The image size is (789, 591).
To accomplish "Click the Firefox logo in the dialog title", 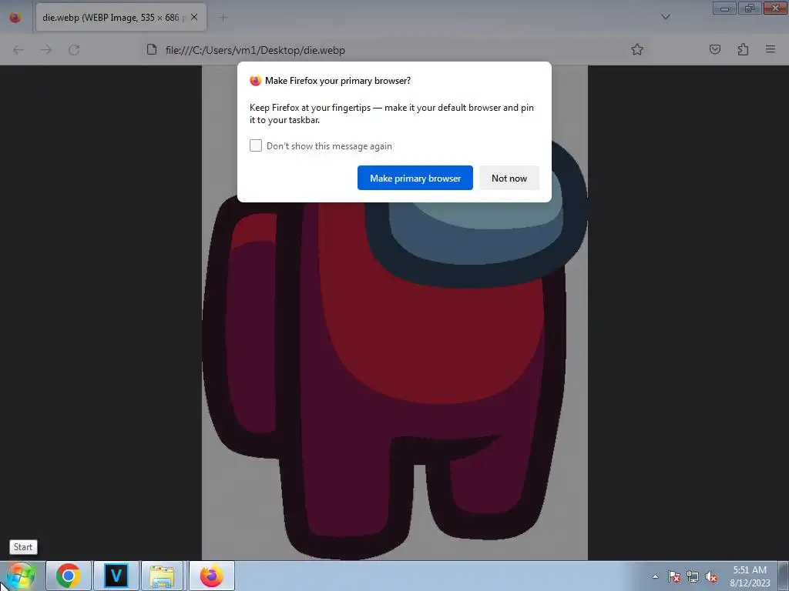I will click(x=256, y=80).
